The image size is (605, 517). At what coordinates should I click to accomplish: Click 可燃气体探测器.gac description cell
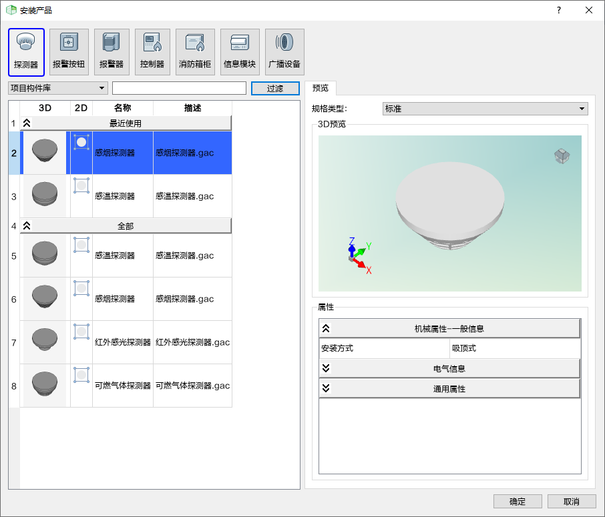coord(192,386)
